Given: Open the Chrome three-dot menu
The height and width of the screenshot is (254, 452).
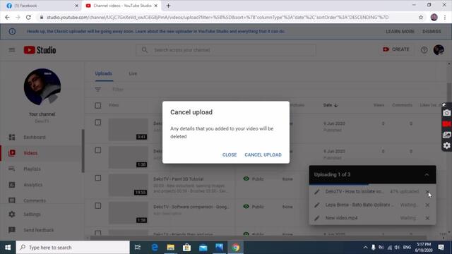Looking at the screenshot, I should [445, 18].
